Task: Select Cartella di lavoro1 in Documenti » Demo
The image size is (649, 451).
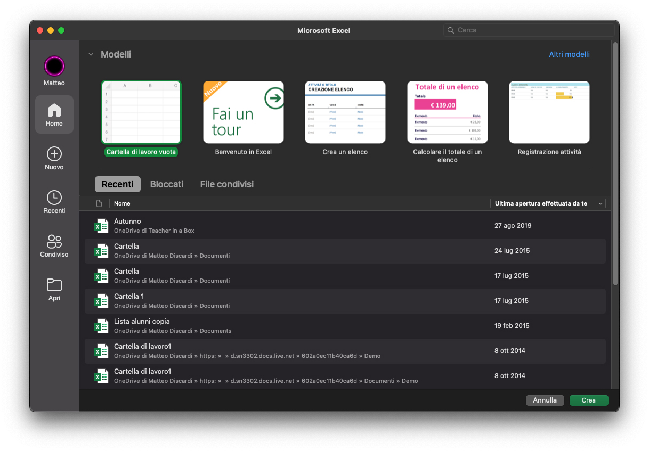Action: (345, 376)
